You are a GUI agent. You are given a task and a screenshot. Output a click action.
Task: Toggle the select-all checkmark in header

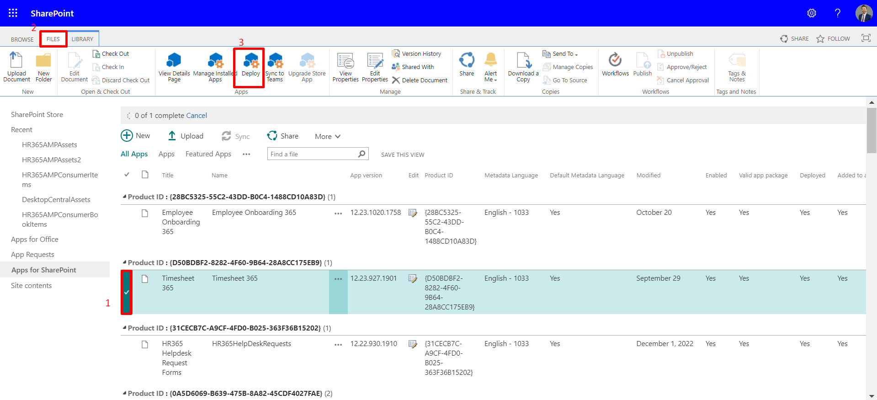(x=127, y=175)
